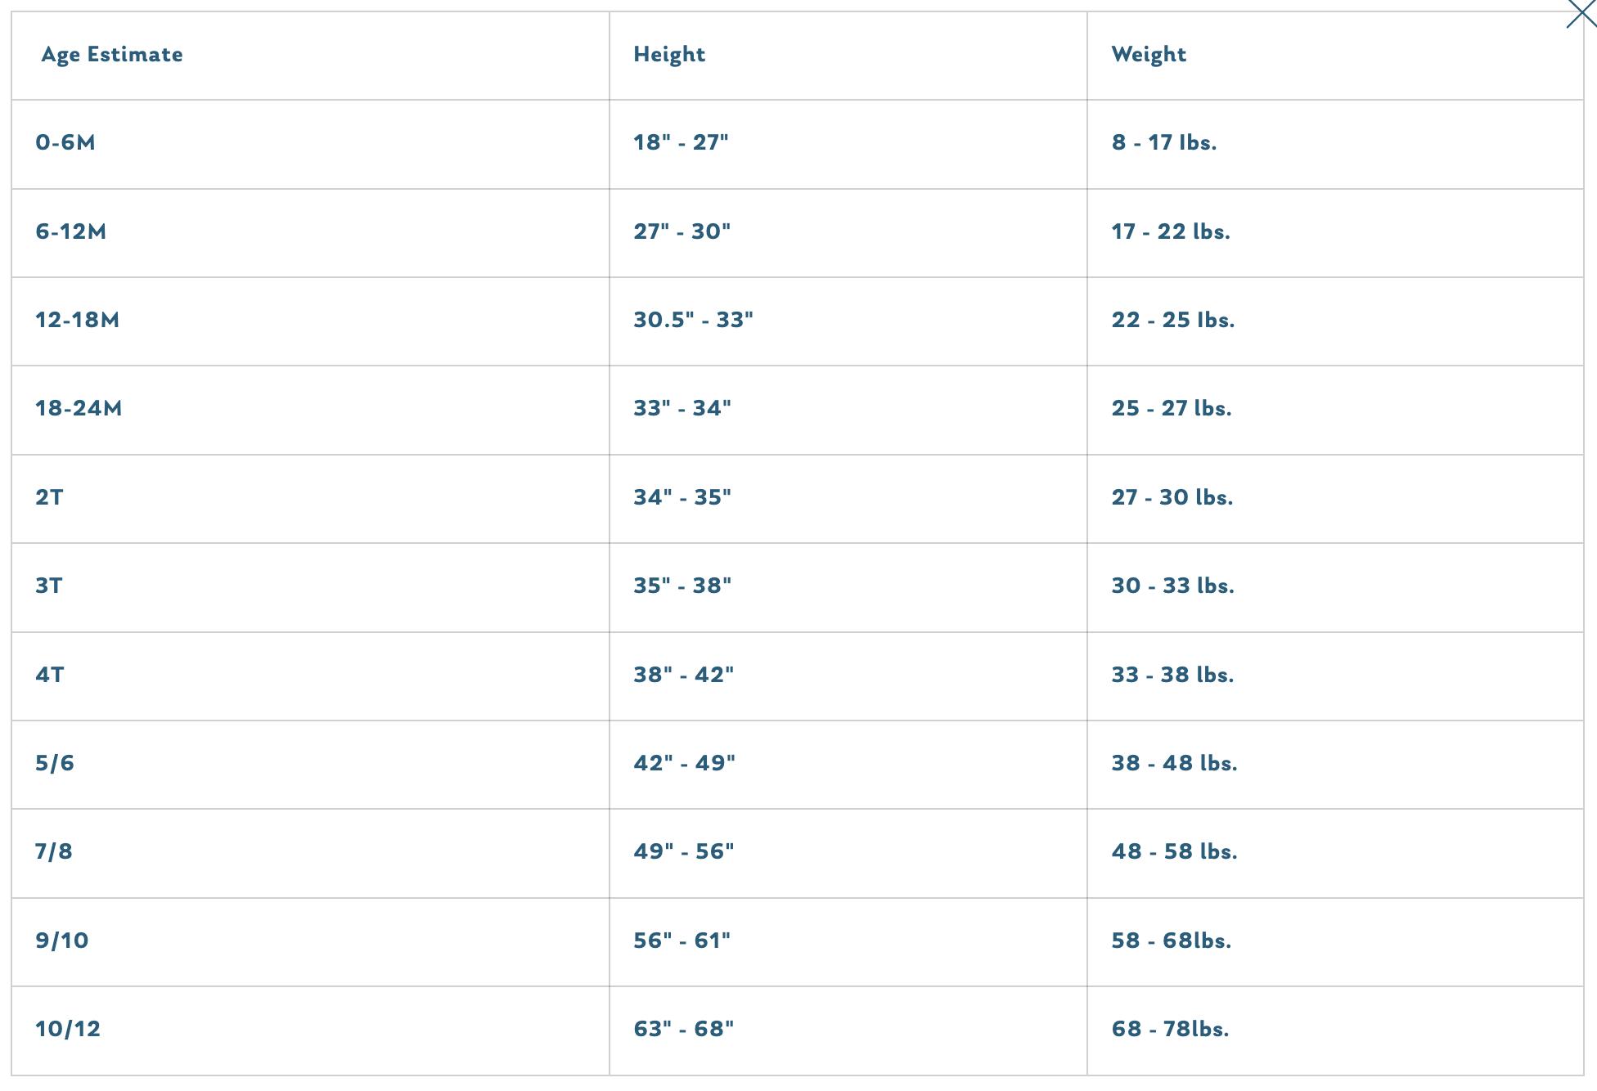Select the 8 - 17 lbs. weight cell
The image size is (1597, 1091).
coord(1163,143)
